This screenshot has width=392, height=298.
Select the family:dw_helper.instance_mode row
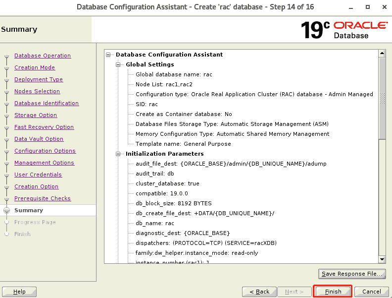tap(197, 253)
